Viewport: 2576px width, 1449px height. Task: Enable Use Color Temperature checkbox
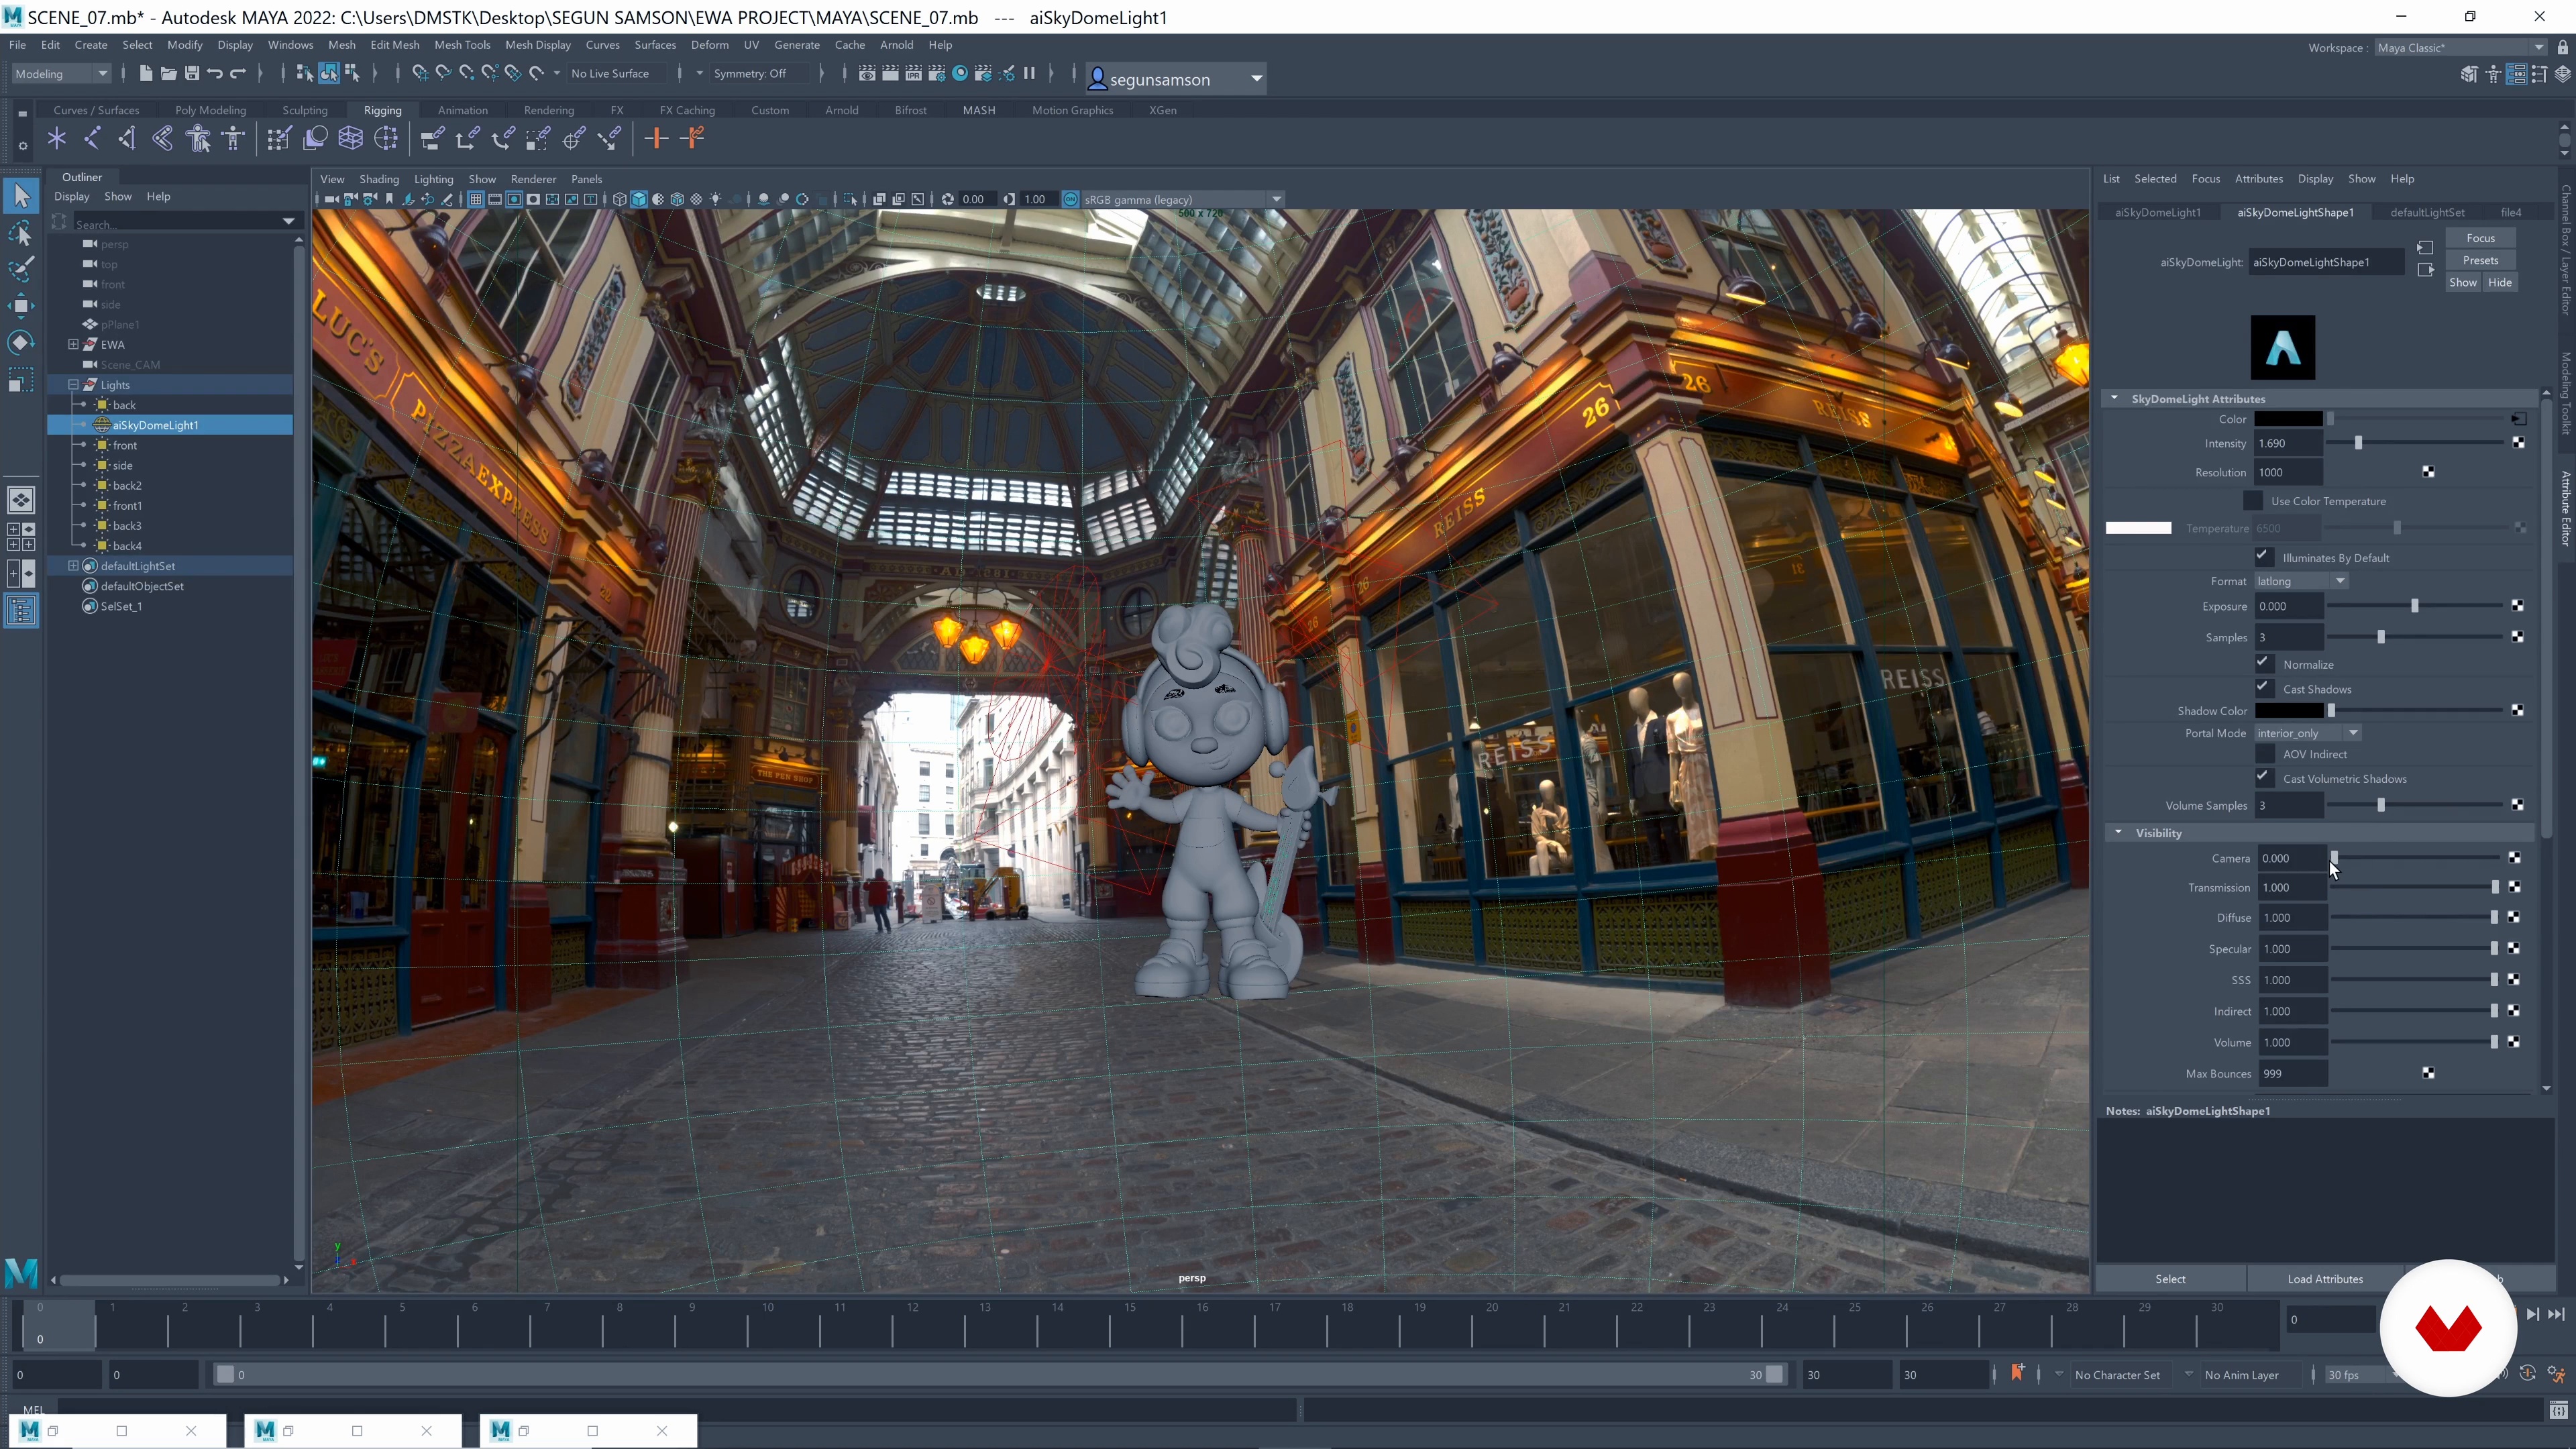[x=2252, y=500]
